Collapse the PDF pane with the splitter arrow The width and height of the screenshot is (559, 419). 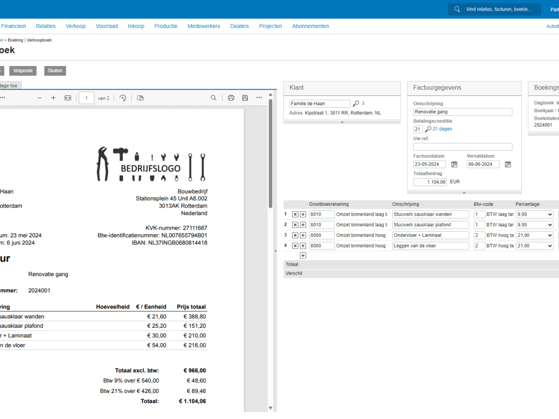point(275,251)
